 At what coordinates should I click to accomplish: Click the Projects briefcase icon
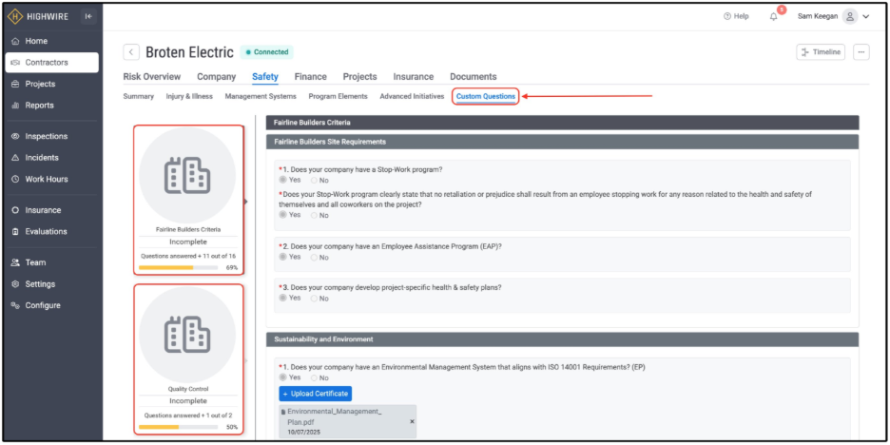click(15, 84)
